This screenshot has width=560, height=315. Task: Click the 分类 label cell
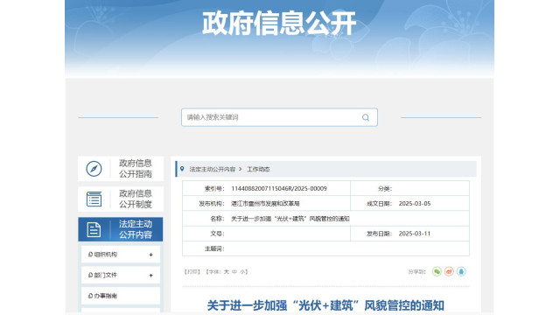(x=385, y=189)
